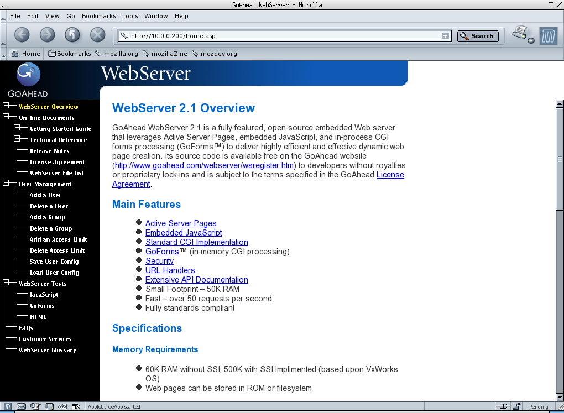Open the WebServer Glossary item

point(48,350)
